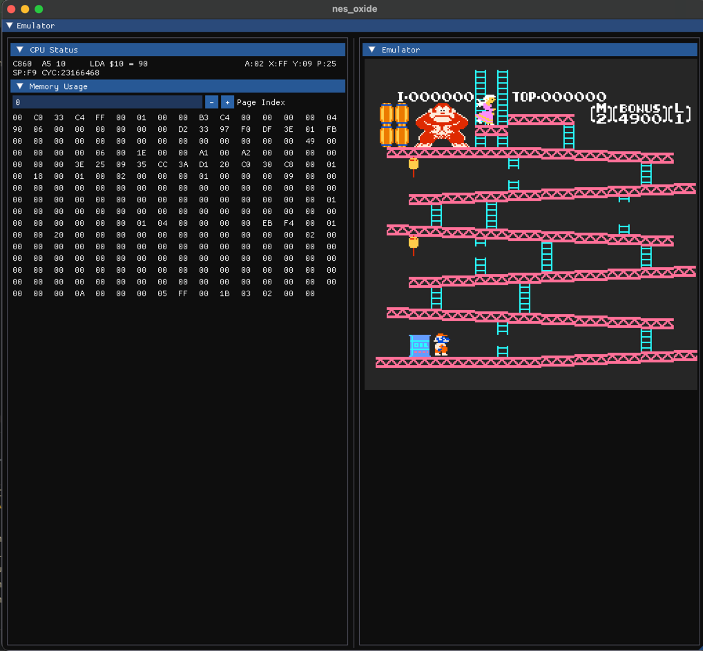Click the Memory Usage header bar

[178, 86]
